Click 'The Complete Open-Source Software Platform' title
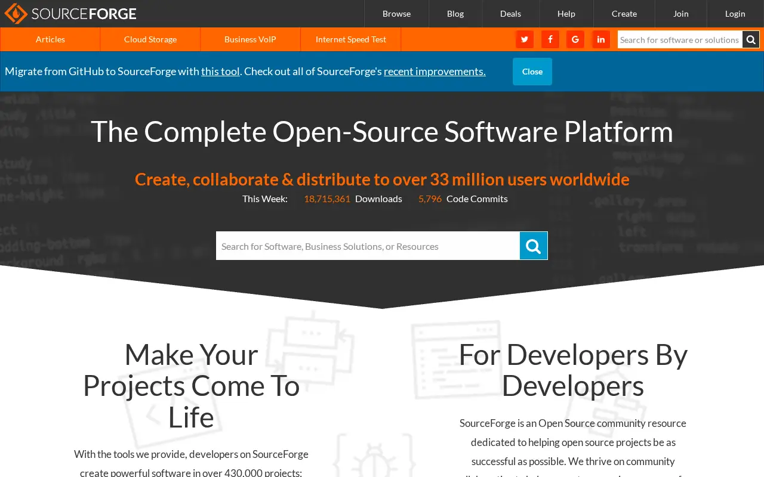 382,132
